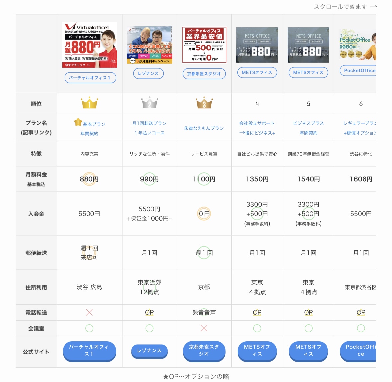Click the リッチな住所・物件 feature cell
392x382 pixels.
(150, 154)
